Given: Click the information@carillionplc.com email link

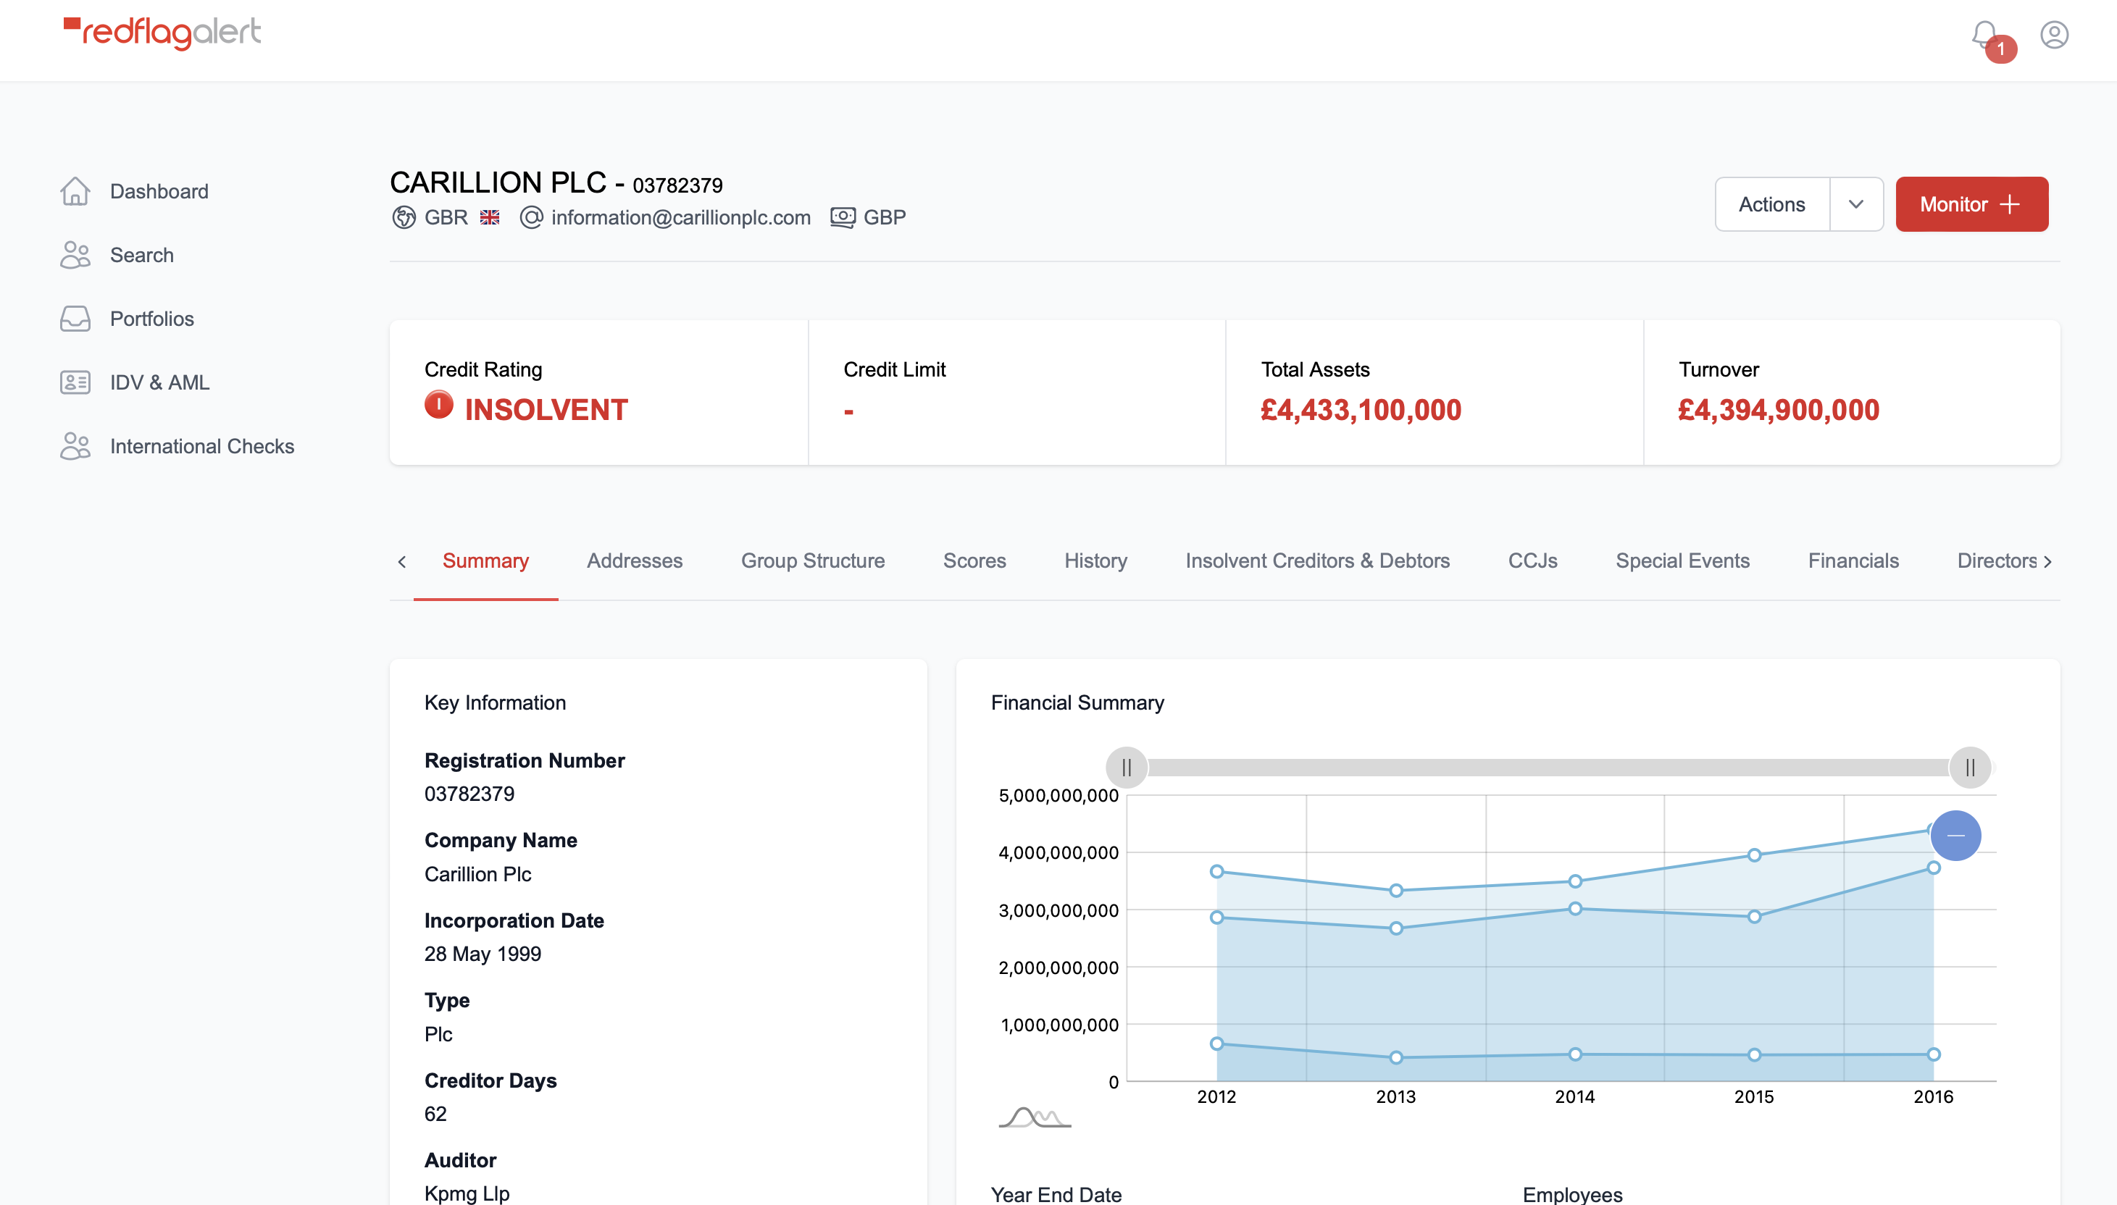Looking at the screenshot, I should click(680, 218).
